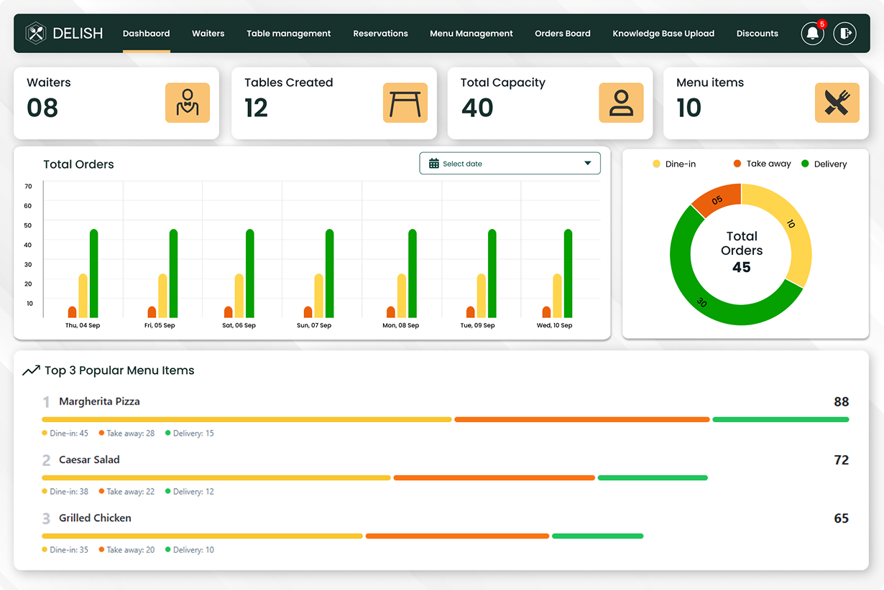Switch to the Orders Board tab
This screenshot has height=590, width=884.
[x=562, y=34]
